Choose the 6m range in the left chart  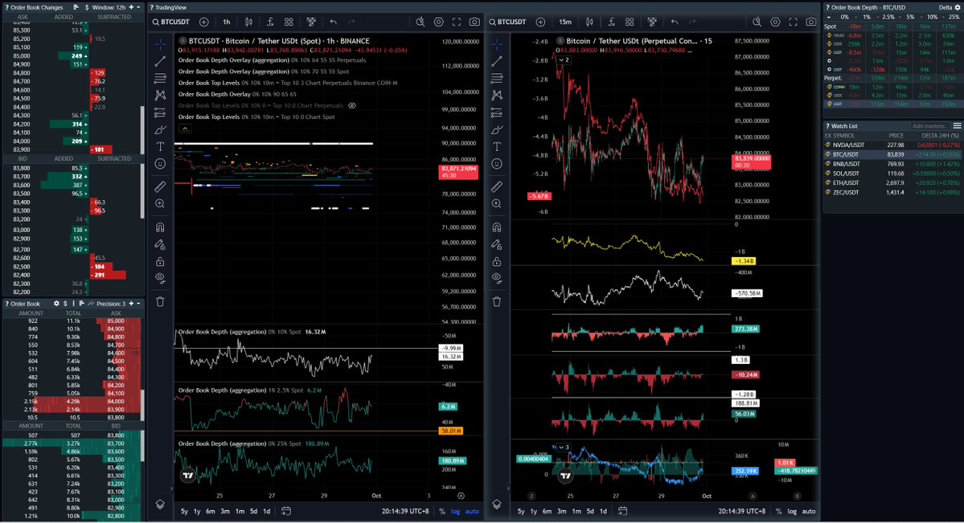[x=211, y=511]
